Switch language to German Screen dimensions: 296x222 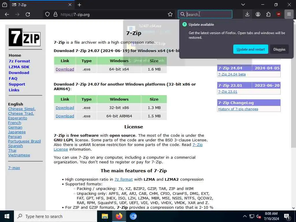[15, 127]
